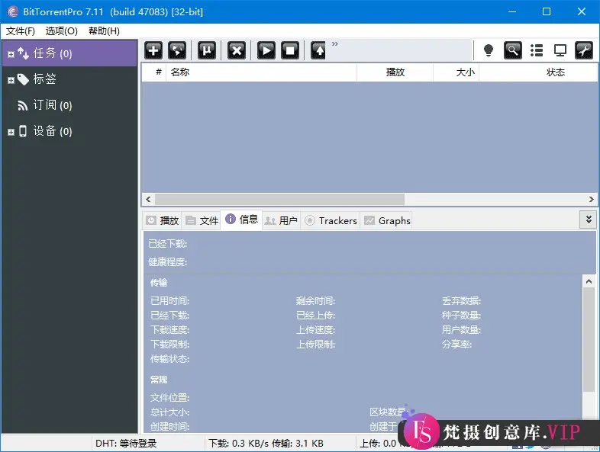Click the phone icon beside 设备

pyautogui.click(x=23, y=131)
